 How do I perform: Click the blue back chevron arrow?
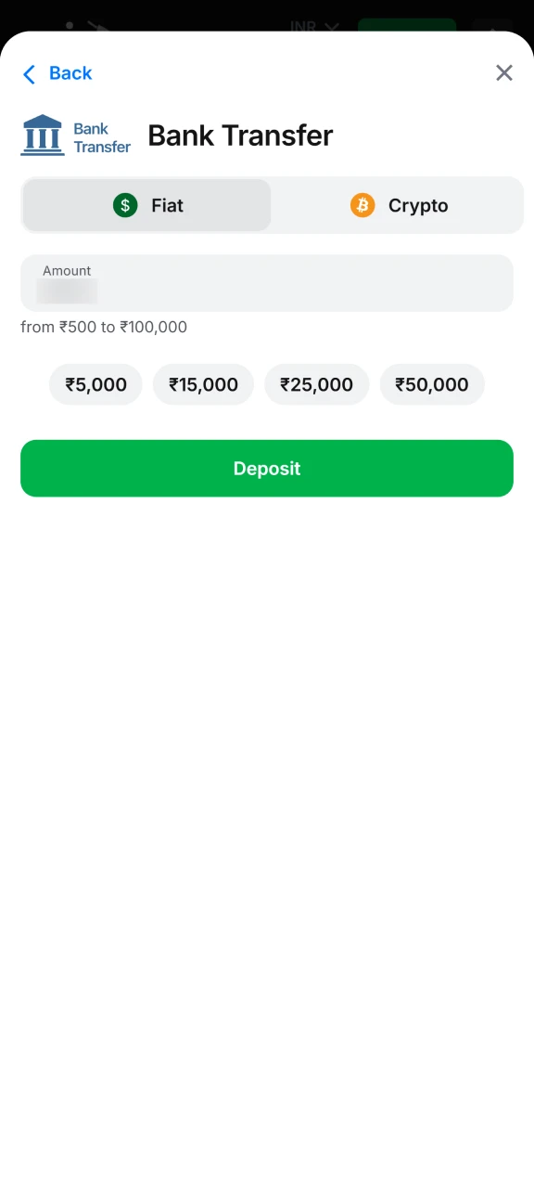tap(29, 73)
